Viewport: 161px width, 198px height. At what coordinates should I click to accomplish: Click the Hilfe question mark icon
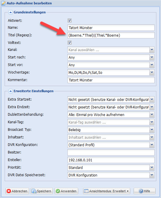click(x=141, y=191)
